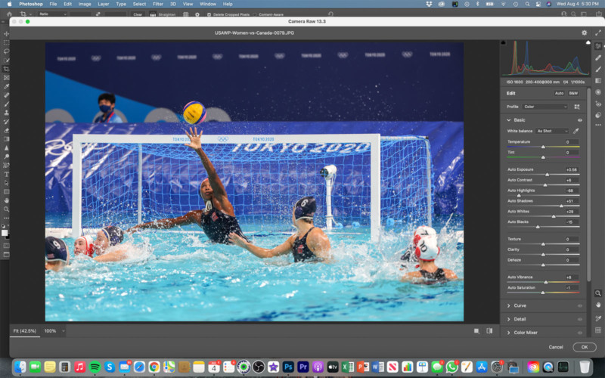This screenshot has width=605, height=378.
Task: Click the Clear button in options bar
Action: 138,14
